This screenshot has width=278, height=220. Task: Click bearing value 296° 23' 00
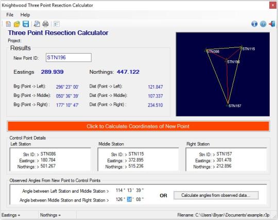click(67, 87)
